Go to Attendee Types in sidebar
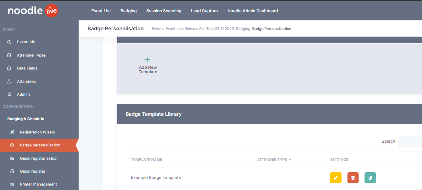This screenshot has height=190, width=422. pos(31,55)
